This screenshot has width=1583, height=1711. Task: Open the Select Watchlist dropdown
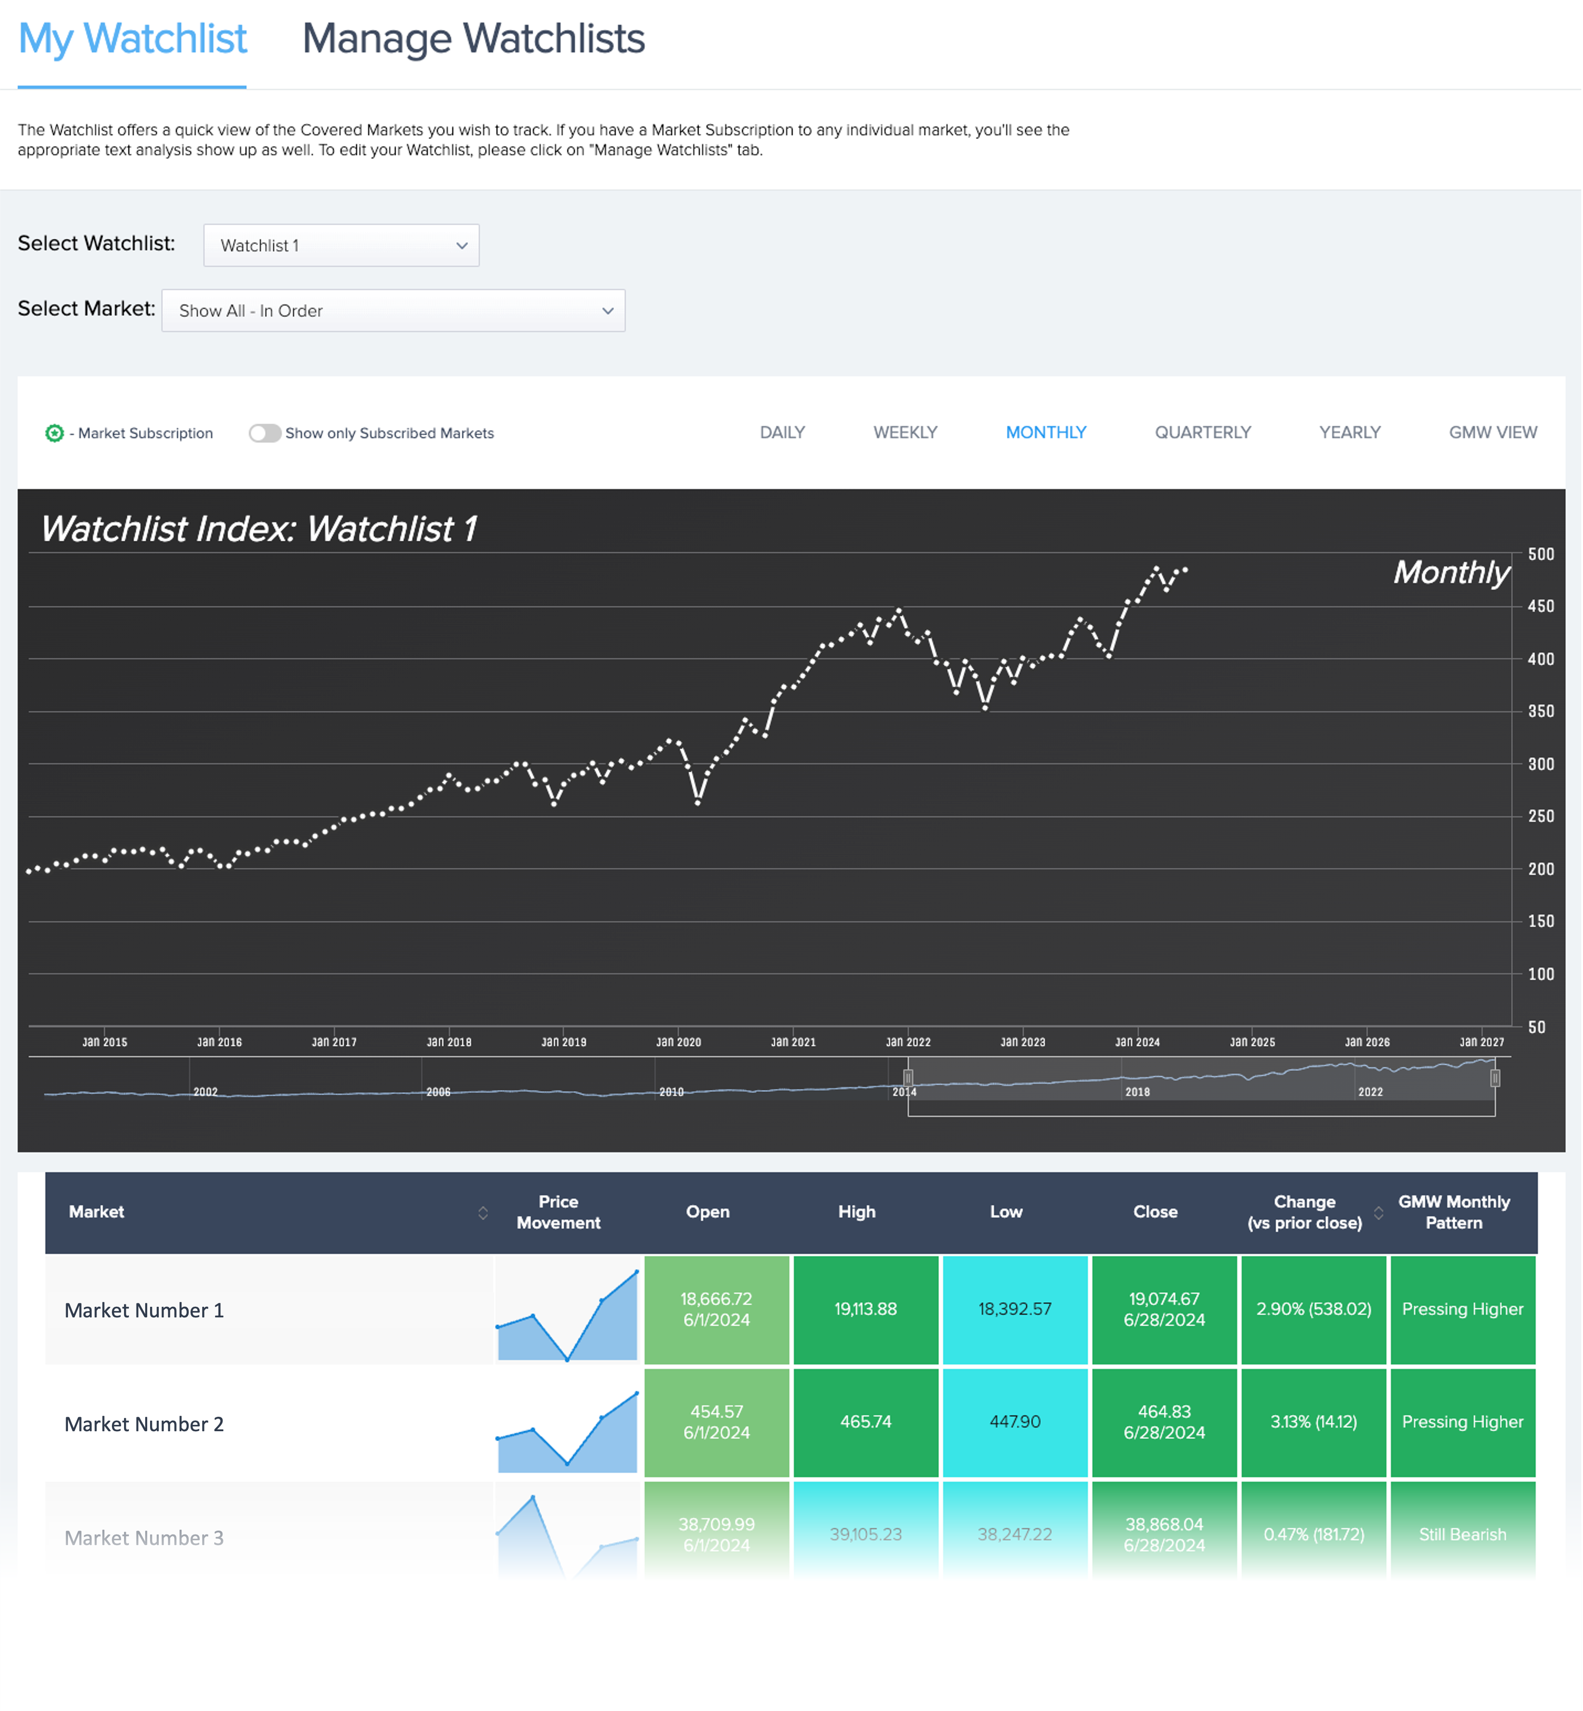[x=341, y=245]
